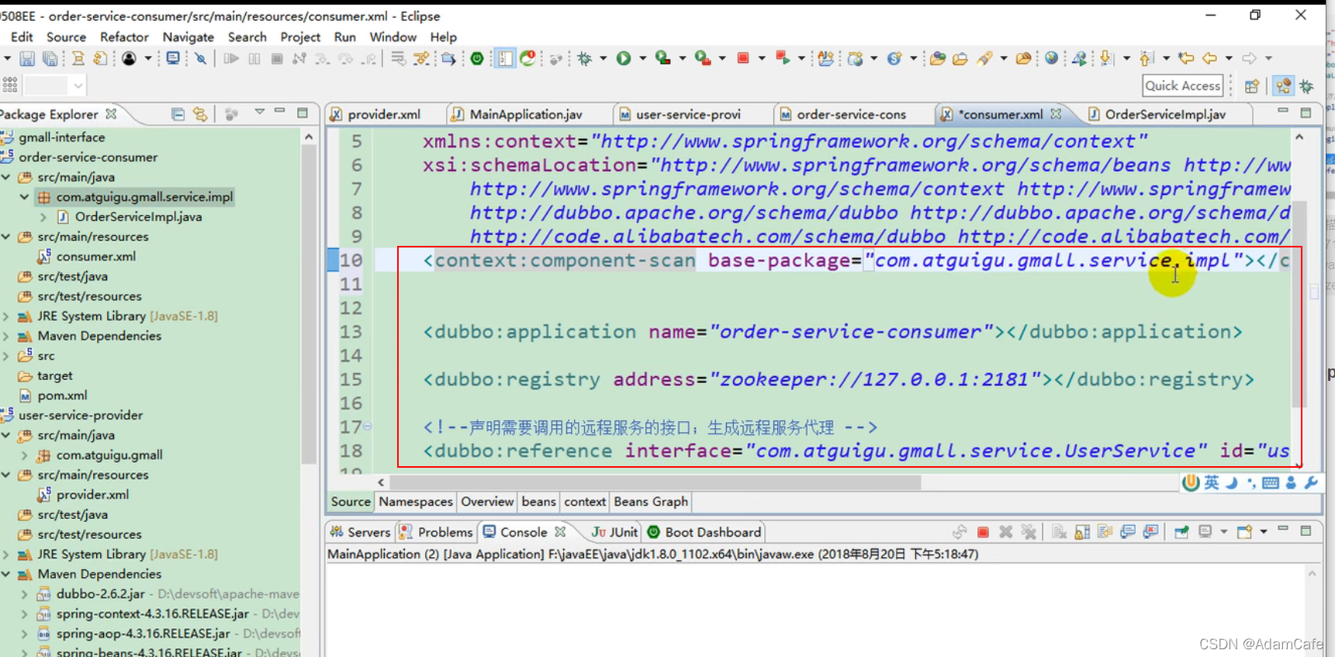Open the Namespaces tab of the XML editor
The image size is (1335, 657).
[x=416, y=502]
